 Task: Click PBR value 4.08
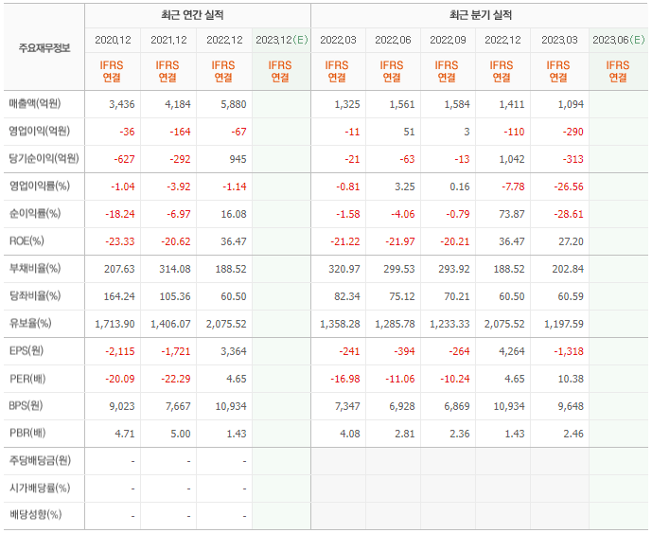tap(350, 434)
